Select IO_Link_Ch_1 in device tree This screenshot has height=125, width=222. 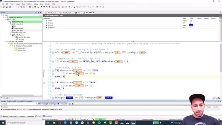[22, 48]
